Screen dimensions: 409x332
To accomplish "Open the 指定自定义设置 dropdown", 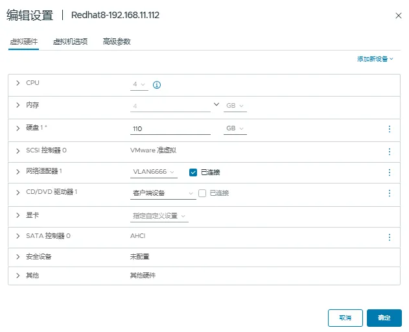I will pos(159,216).
